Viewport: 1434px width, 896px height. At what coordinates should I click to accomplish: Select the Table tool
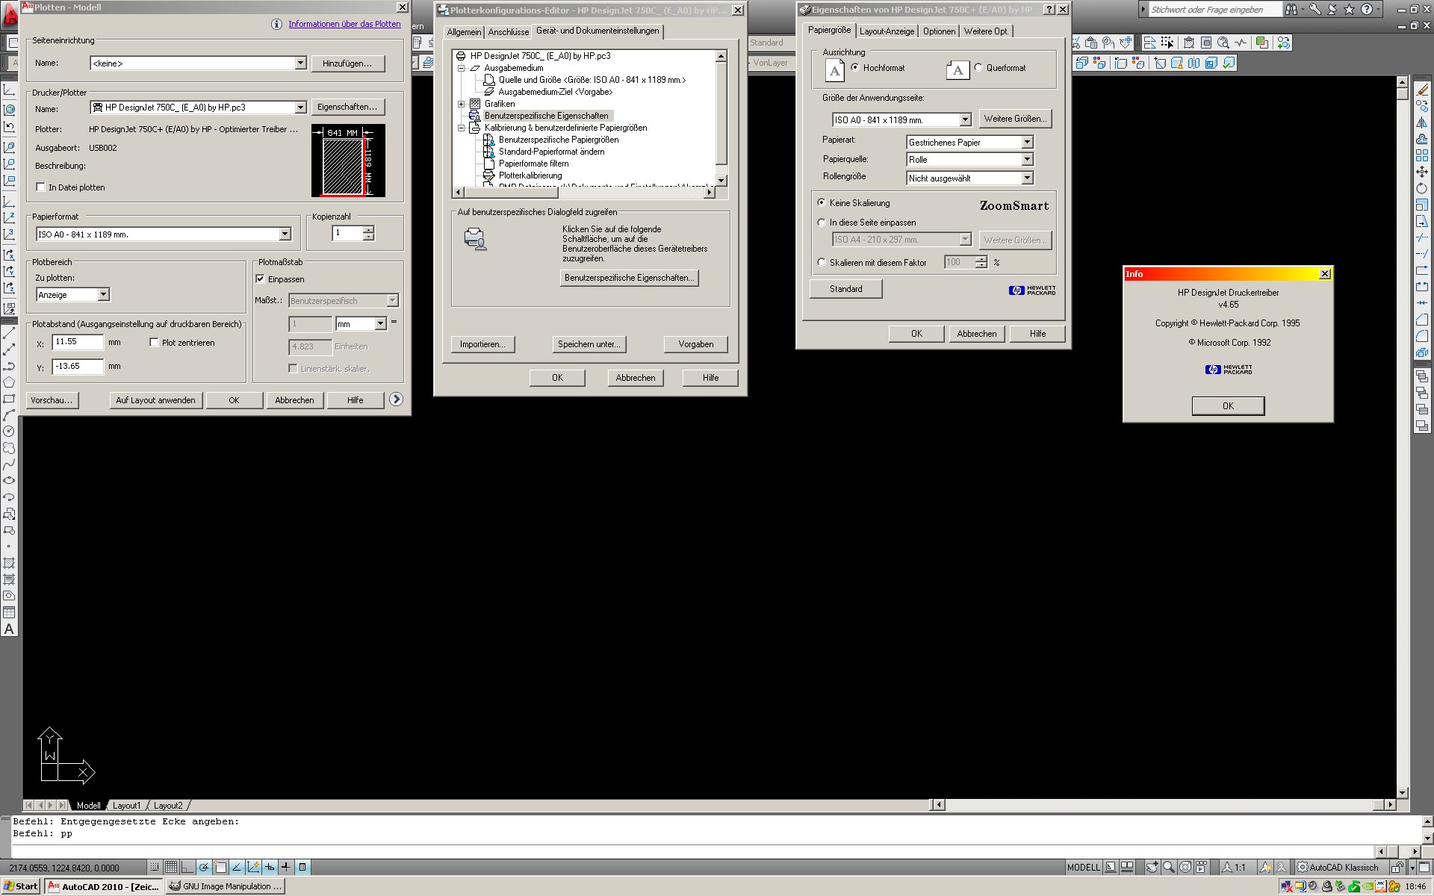[9, 612]
